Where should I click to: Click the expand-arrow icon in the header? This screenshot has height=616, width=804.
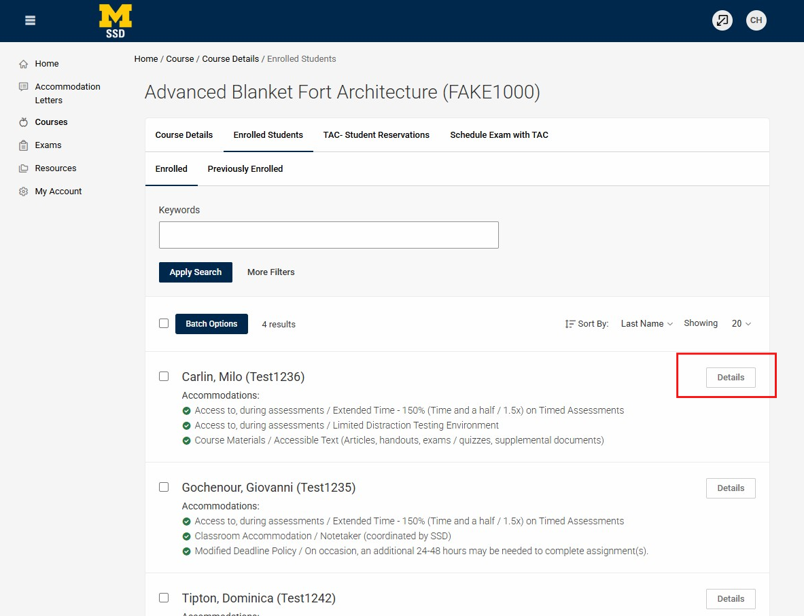tap(722, 20)
